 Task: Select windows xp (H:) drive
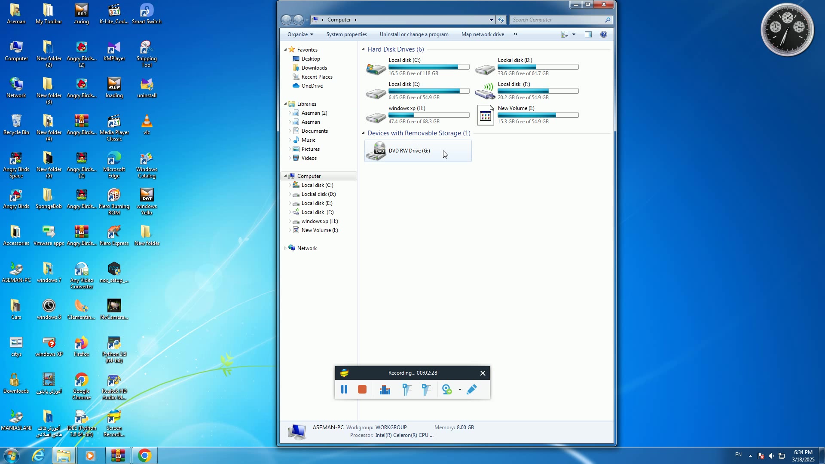pyautogui.click(x=418, y=115)
